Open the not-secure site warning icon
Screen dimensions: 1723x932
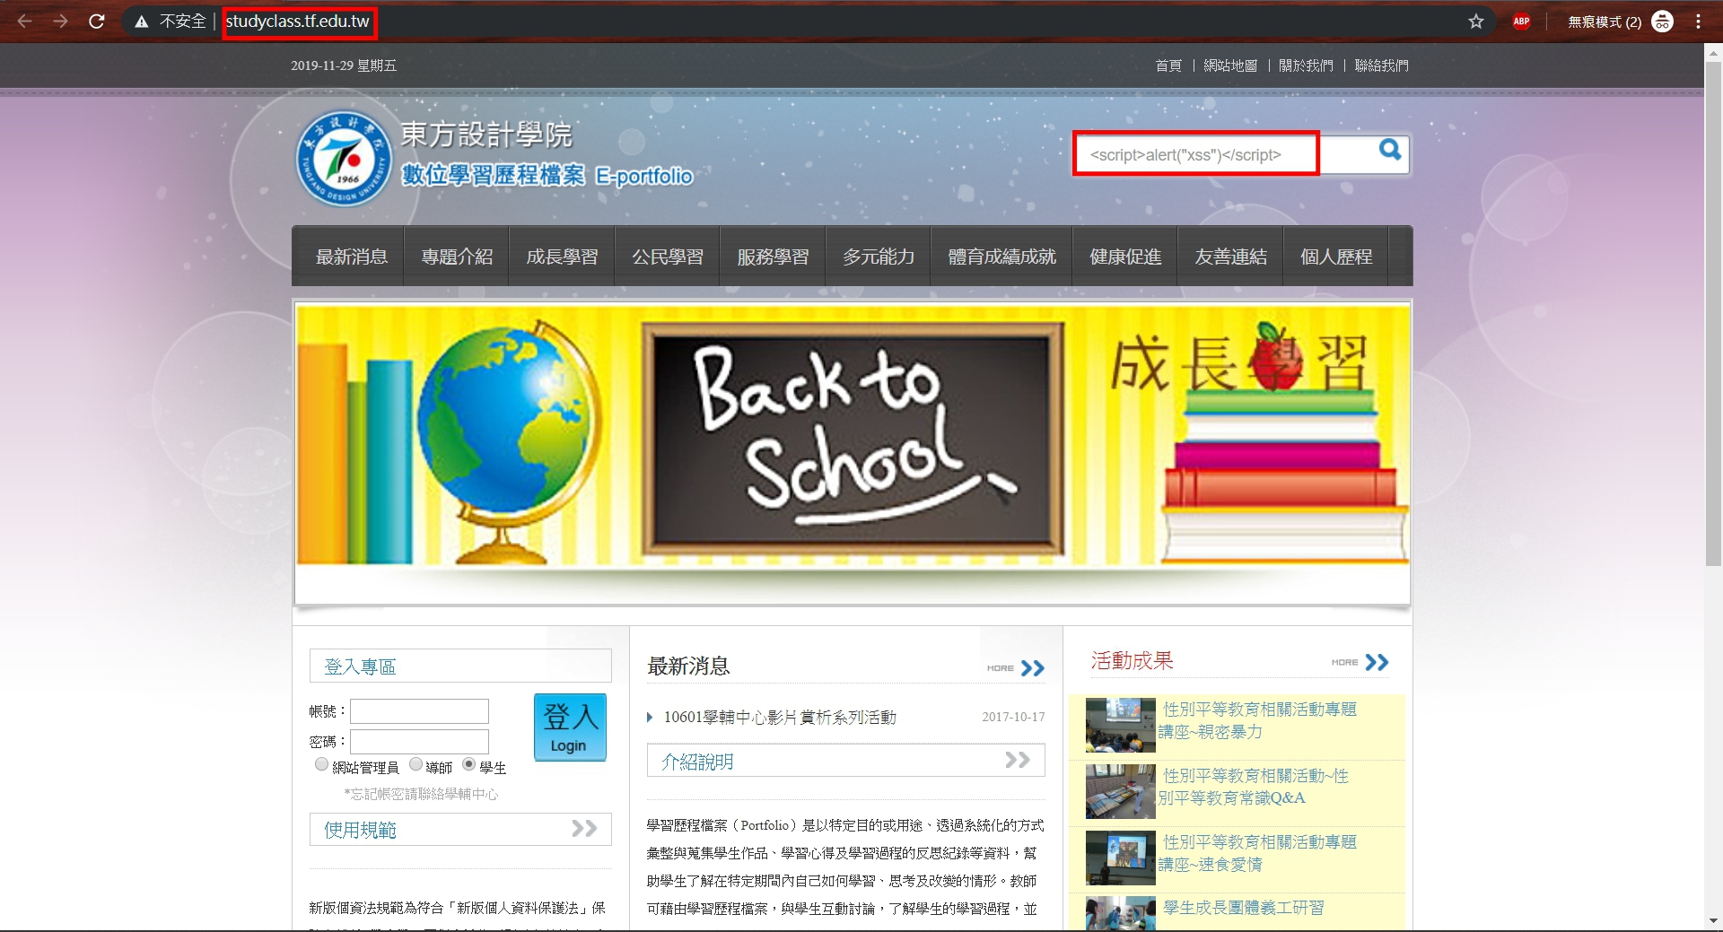click(x=141, y=22)
